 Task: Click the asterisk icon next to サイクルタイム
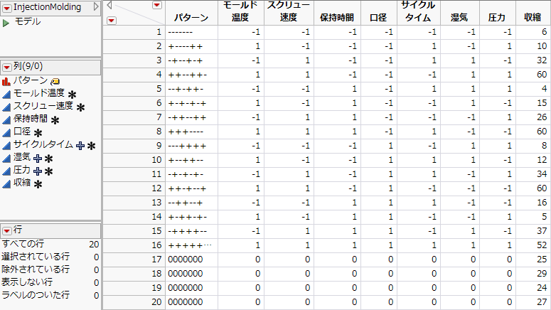click(92, 146)
